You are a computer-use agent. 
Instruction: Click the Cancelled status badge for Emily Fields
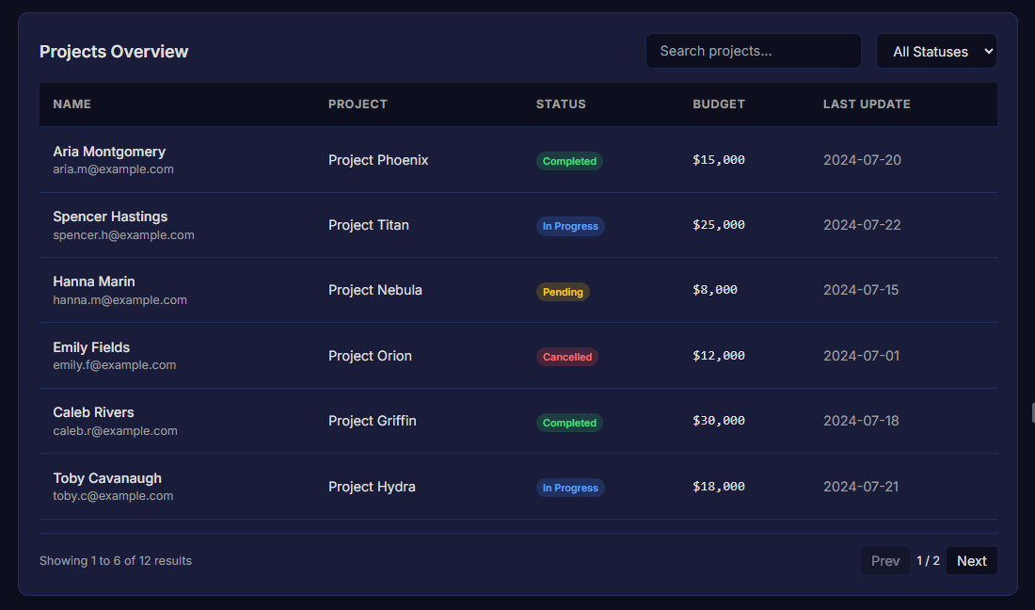[x=567, y=357]
